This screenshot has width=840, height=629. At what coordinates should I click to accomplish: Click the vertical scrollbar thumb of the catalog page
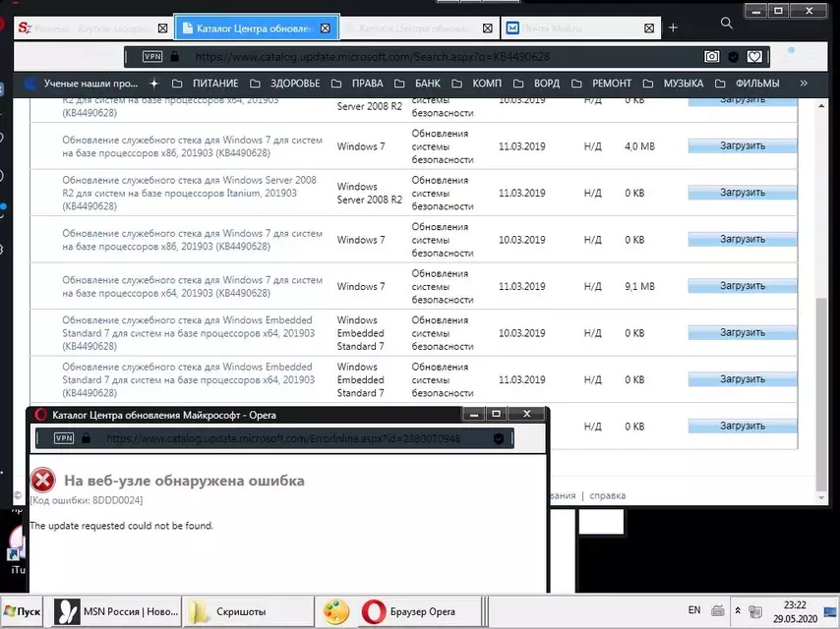821,394
